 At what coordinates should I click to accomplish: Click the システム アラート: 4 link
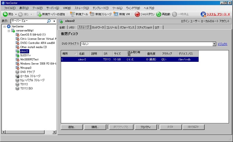(x=218, y=14)
